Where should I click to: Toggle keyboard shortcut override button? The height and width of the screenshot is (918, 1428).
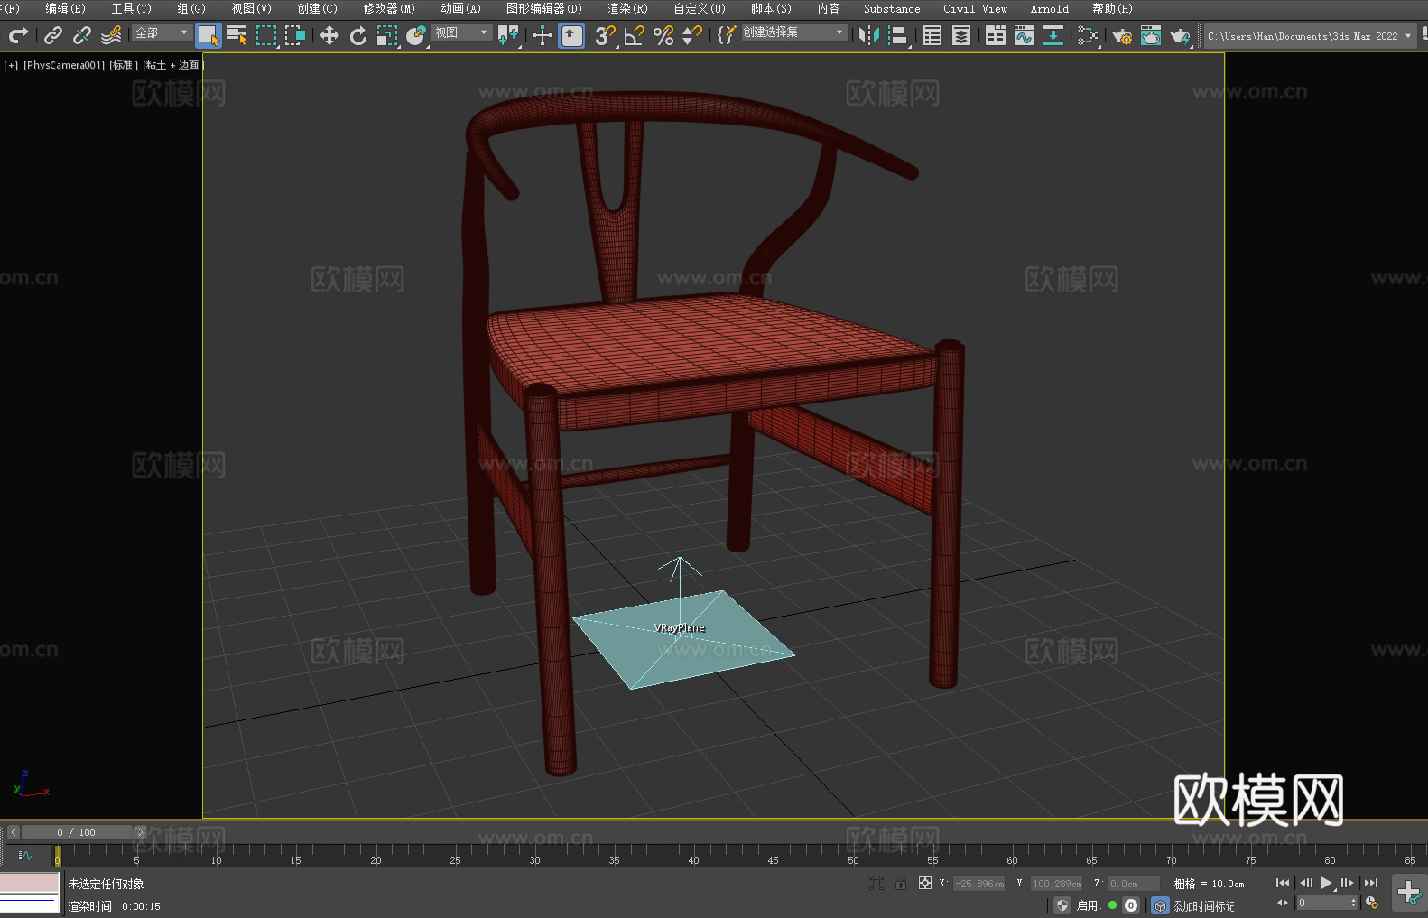(571, 35)
